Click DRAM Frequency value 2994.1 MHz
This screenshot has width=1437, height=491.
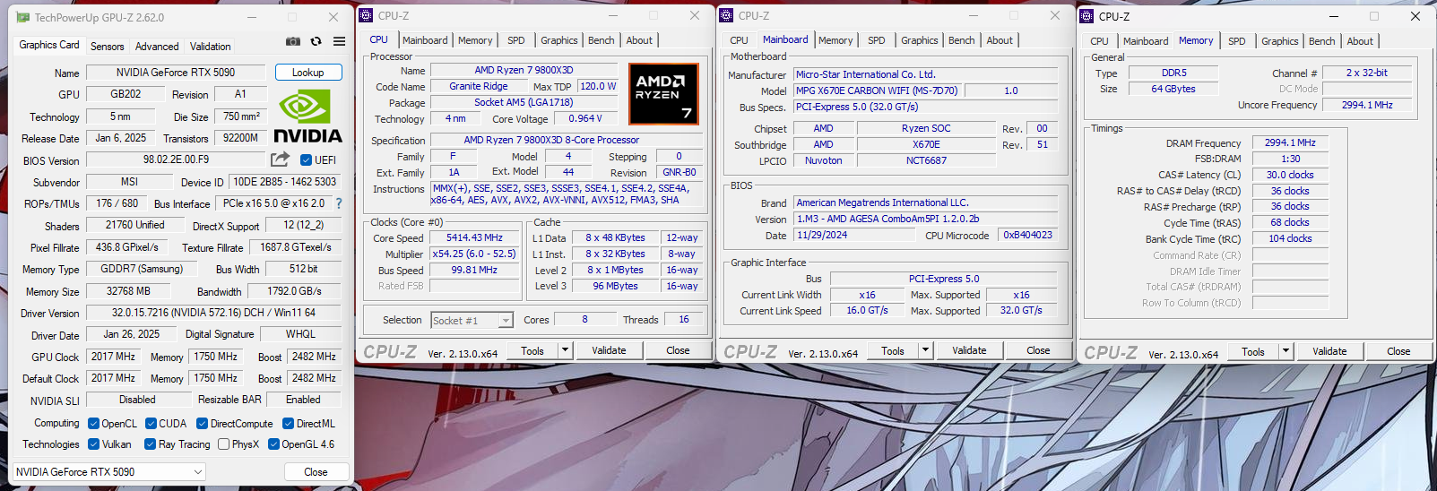(1290, 143)
